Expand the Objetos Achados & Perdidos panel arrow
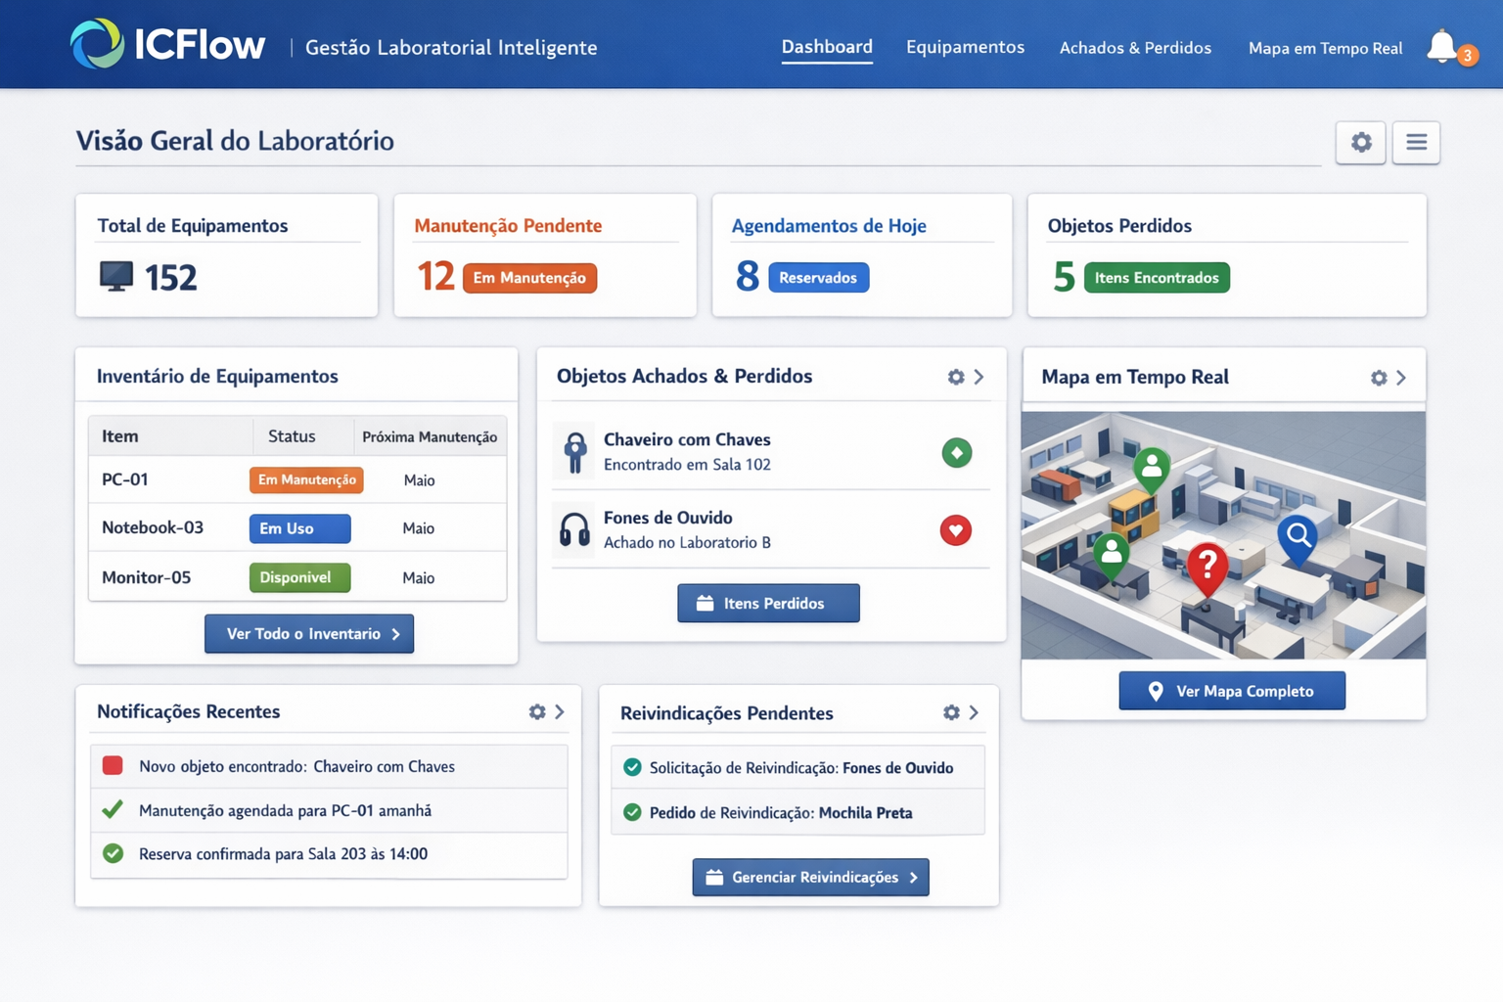The width and height of the screenshot is (1503, 1002). point(979,377)
